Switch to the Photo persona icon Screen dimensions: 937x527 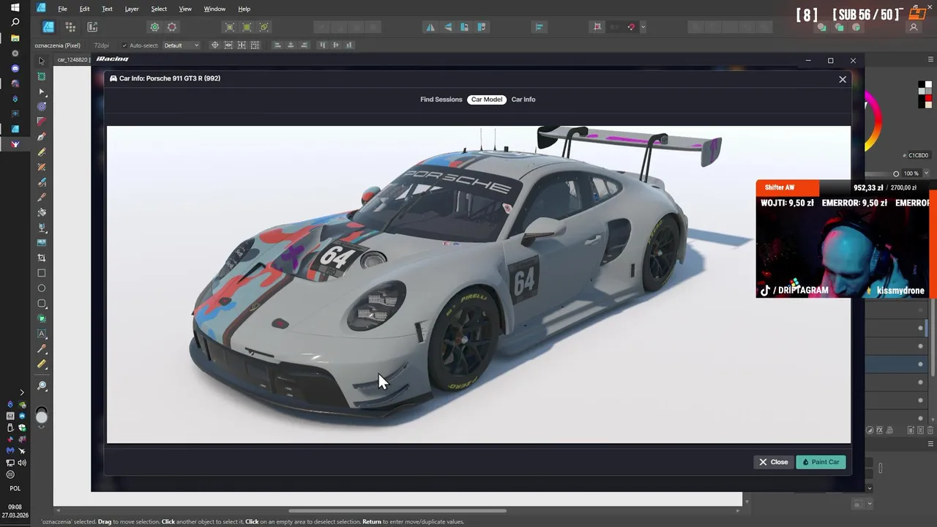click(70, 27)
